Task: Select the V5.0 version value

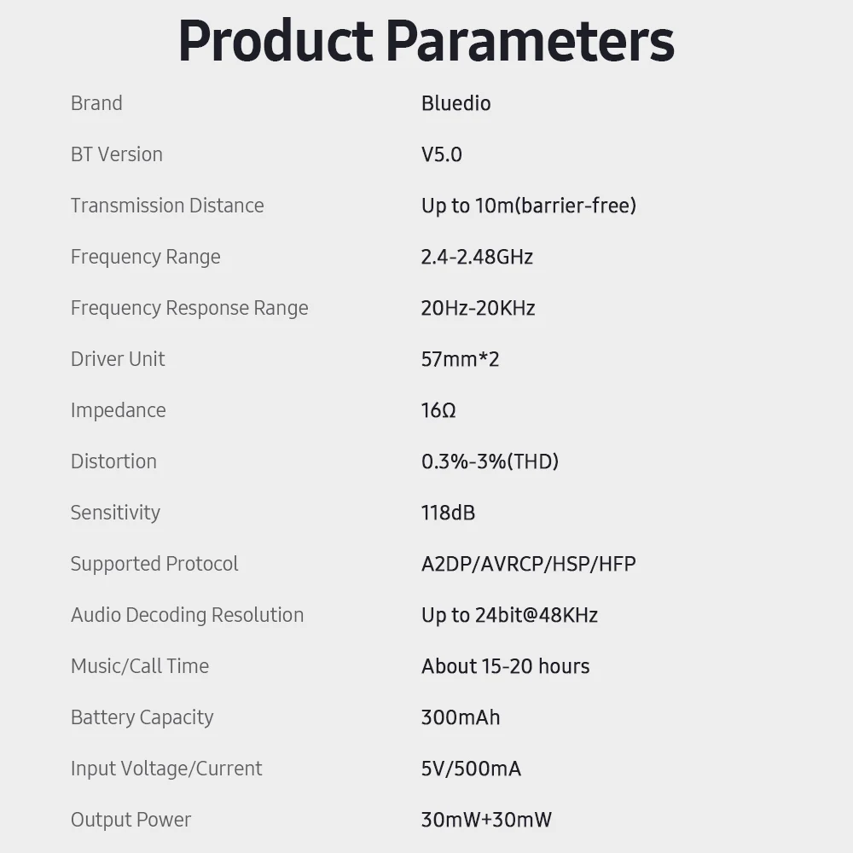Action: 441,154
